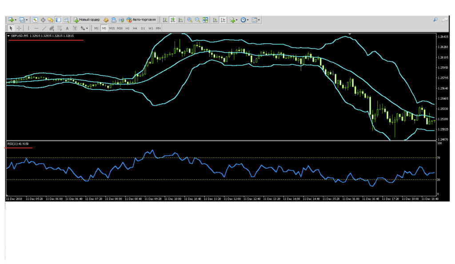Select the trendline drawing tool
Screen dimensions: 455x264
44,28
